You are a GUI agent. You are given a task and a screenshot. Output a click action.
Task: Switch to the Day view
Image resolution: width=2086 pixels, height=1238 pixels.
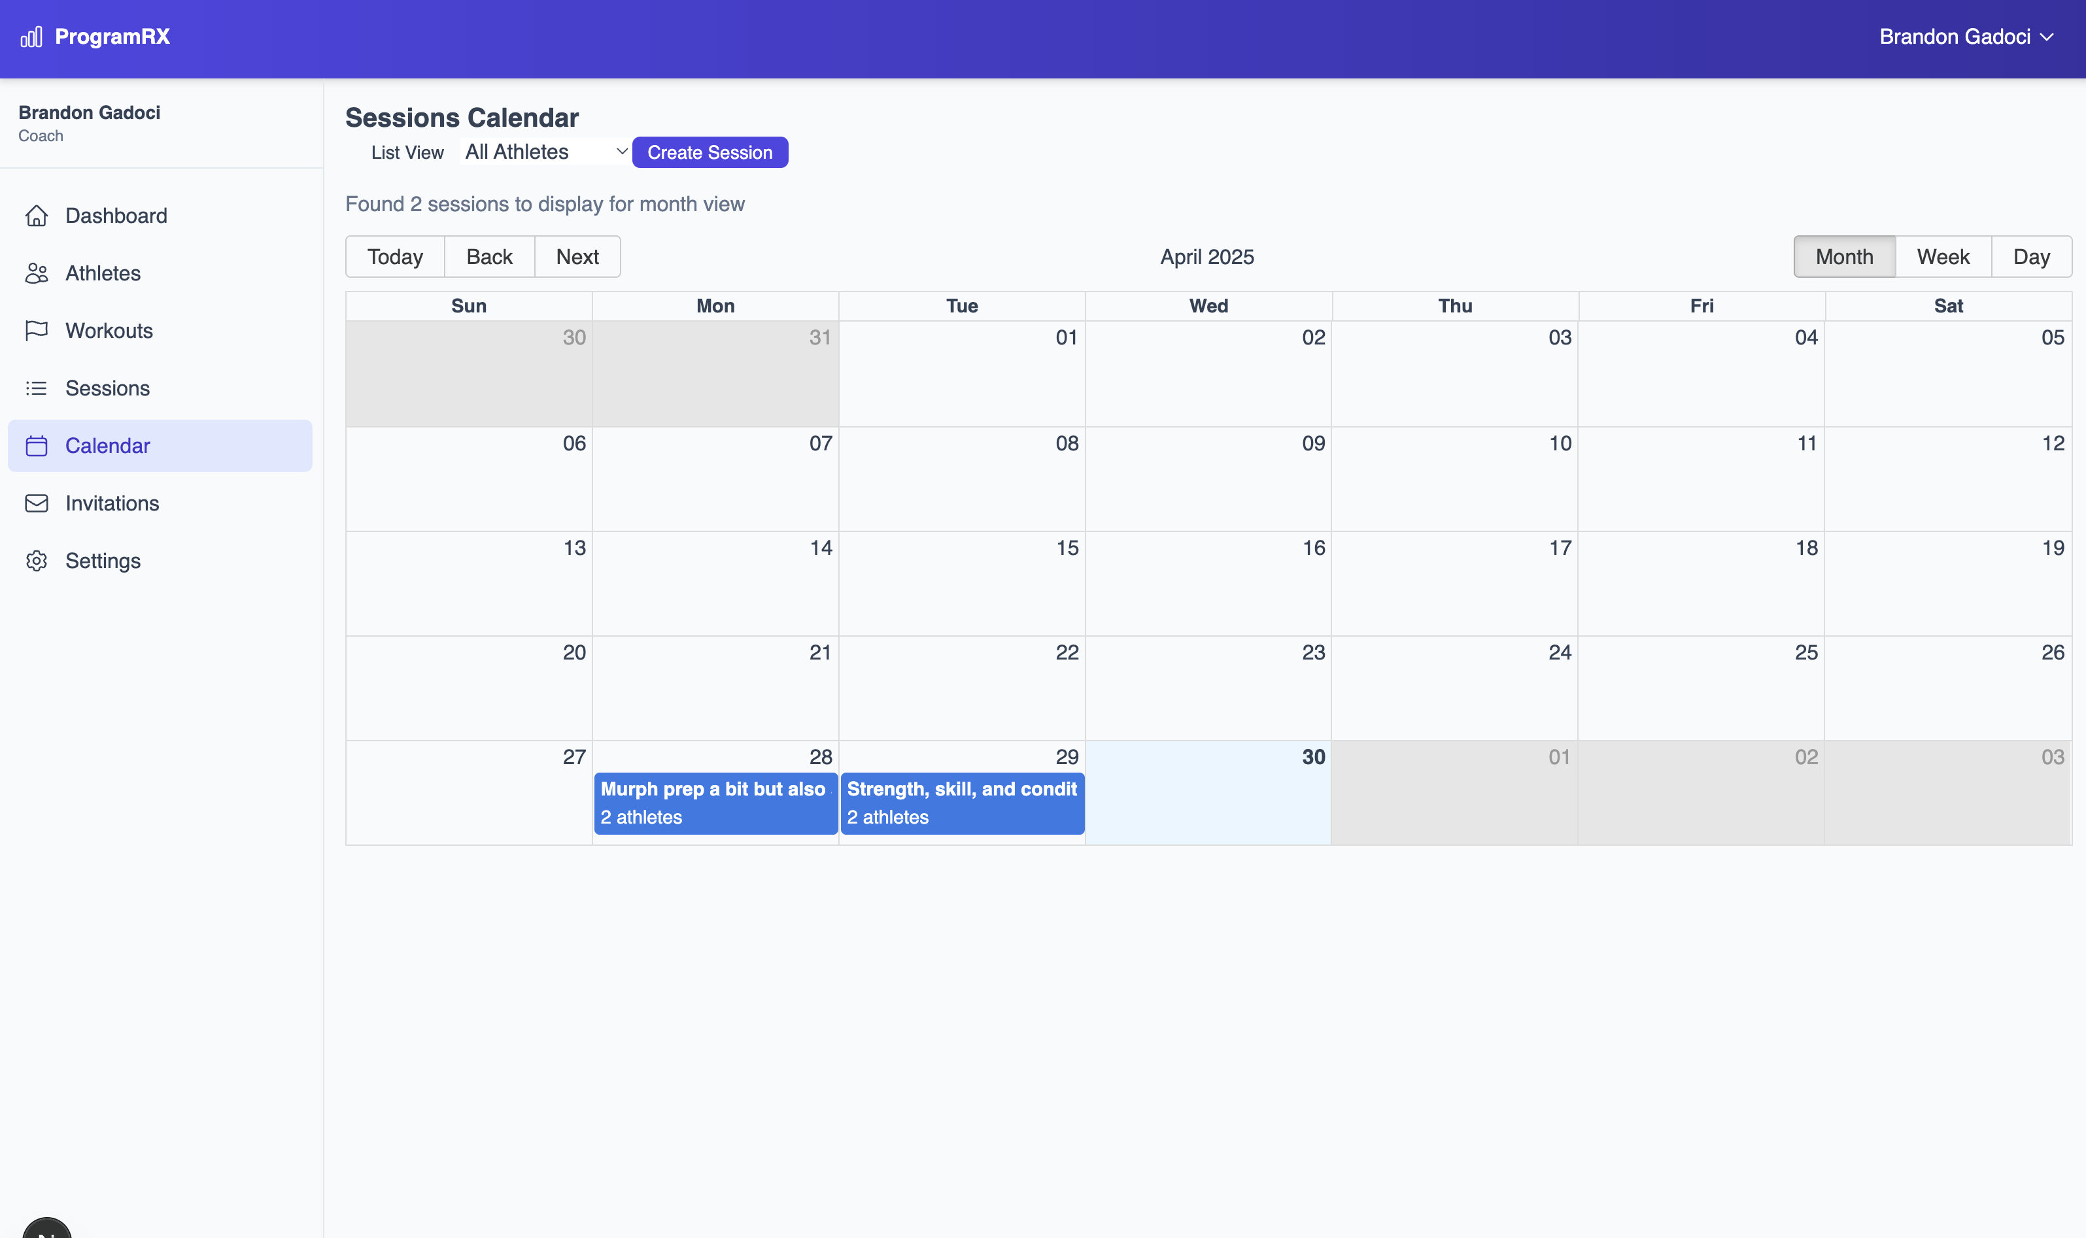pos(2031,257)
